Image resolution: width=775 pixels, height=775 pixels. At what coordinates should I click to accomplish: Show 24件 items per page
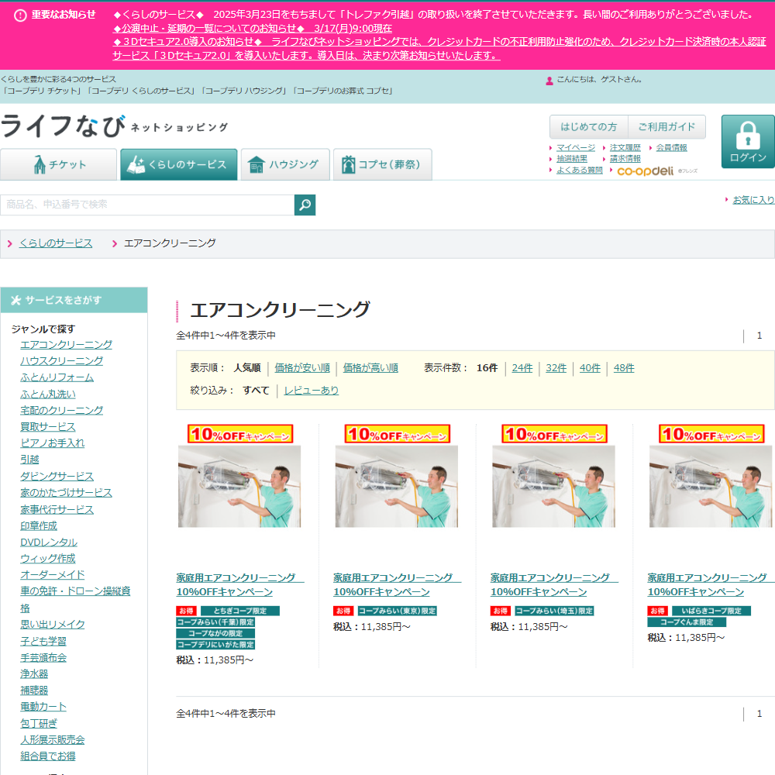[x=522, y=368]
